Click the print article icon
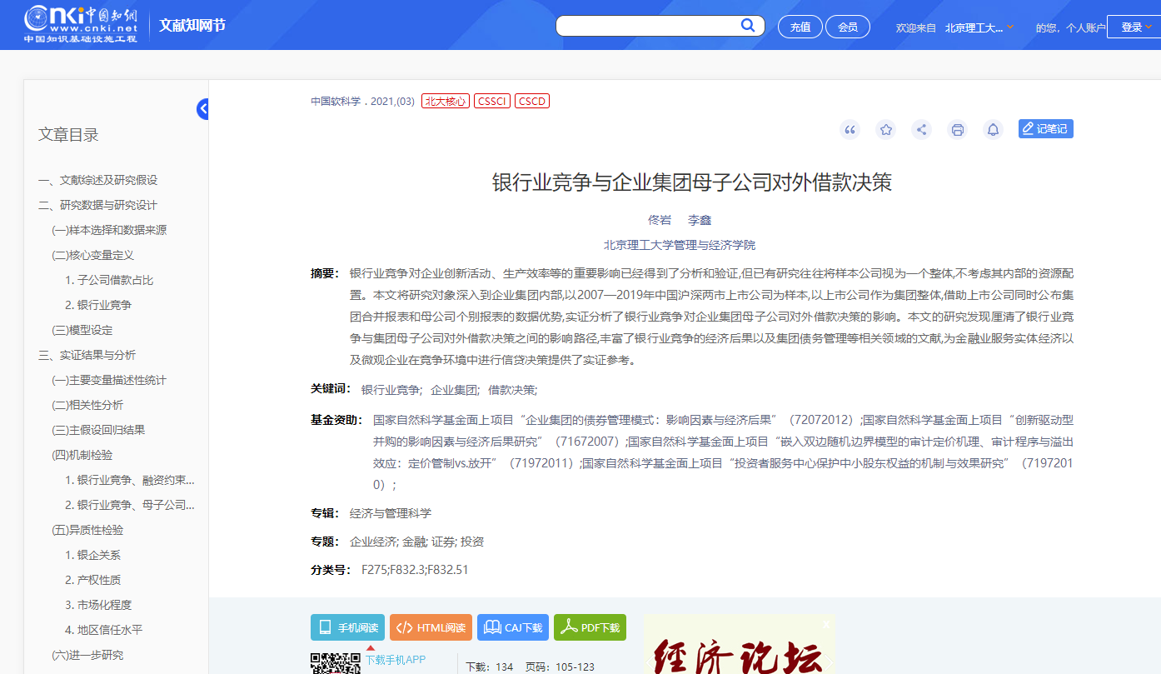This screenshot has width=1161, height=674. (x=957, y=129)
